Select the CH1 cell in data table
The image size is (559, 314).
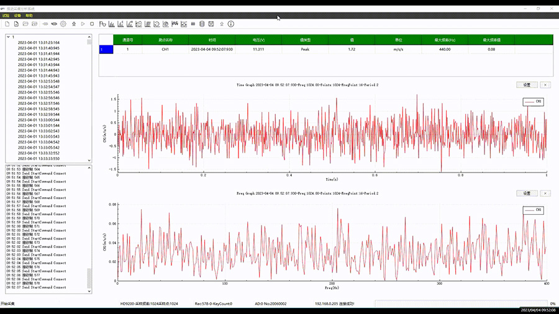(x=165, y=49)
